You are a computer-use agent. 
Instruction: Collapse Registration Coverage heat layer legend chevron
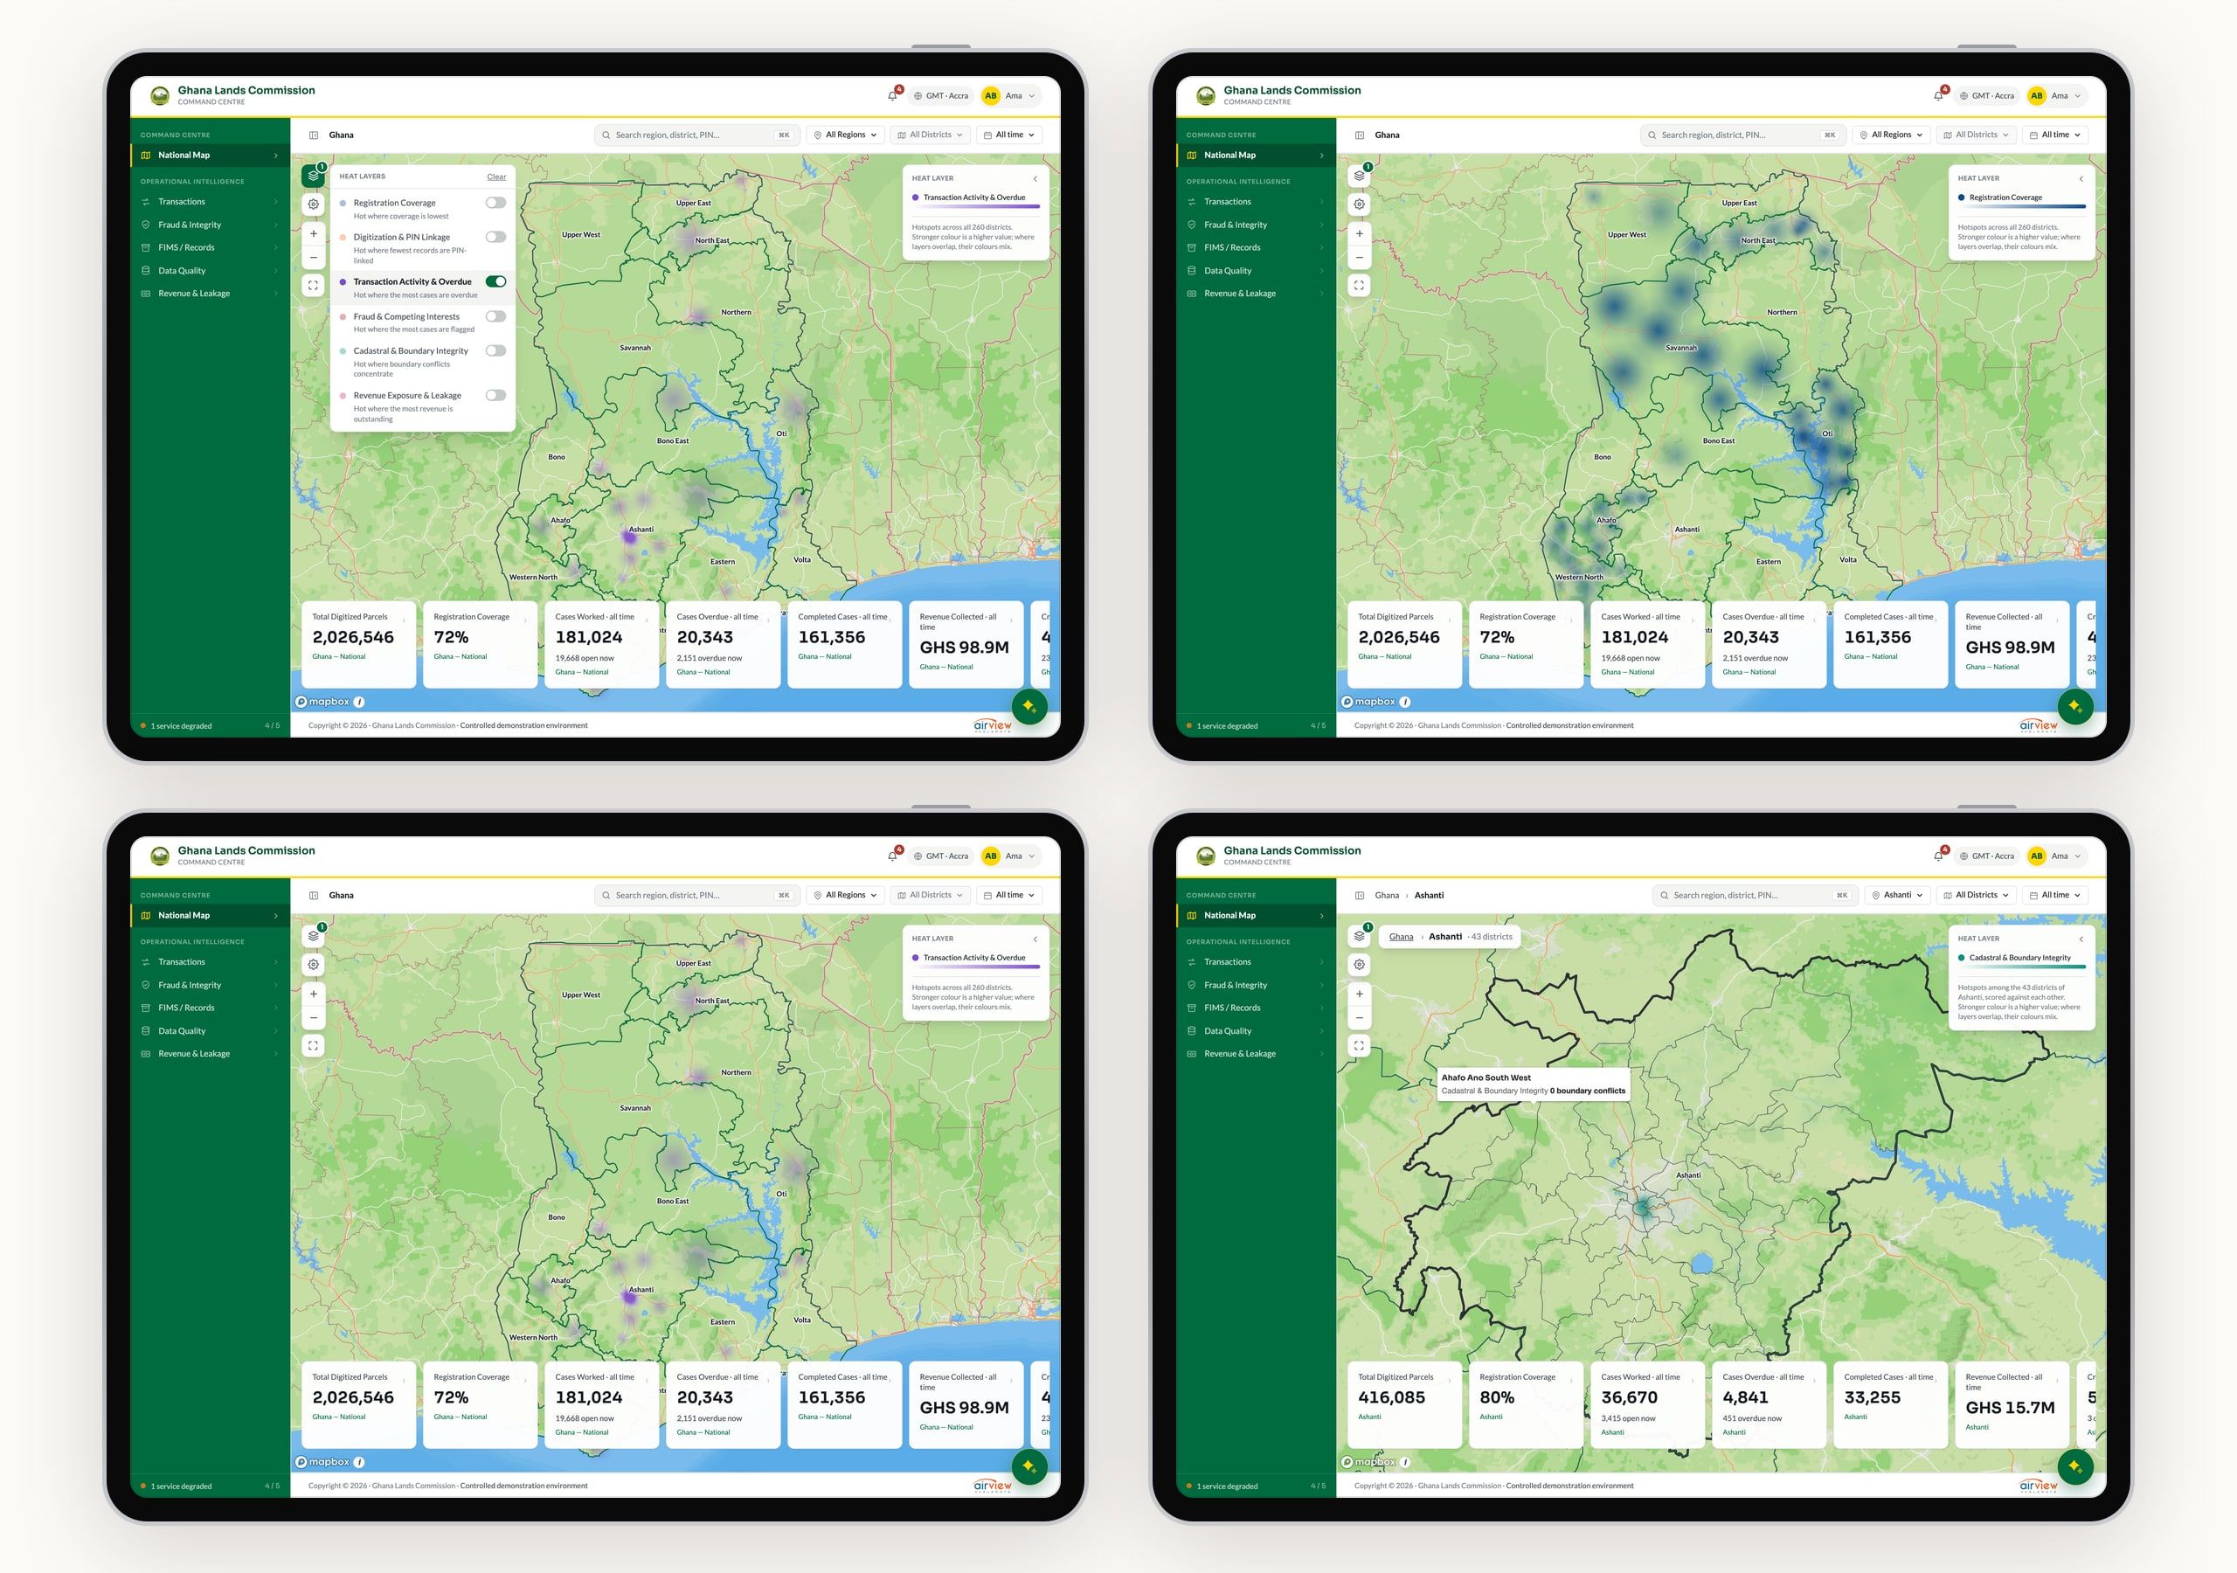tap(2081, 178)
